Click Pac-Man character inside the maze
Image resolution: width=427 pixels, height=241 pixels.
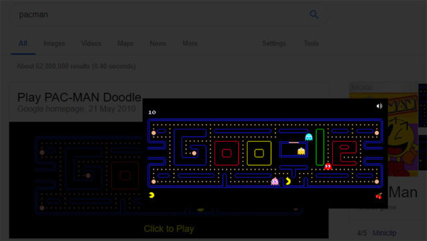tap(288, 182)
